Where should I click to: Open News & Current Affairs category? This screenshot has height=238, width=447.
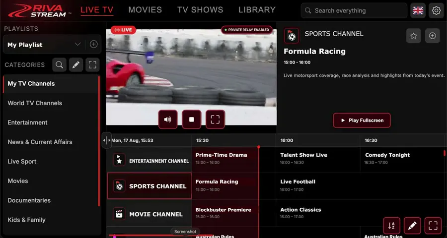click(x=51, y=142)
